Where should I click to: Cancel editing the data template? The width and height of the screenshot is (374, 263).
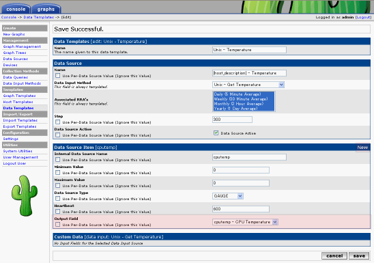click(334, 255)
